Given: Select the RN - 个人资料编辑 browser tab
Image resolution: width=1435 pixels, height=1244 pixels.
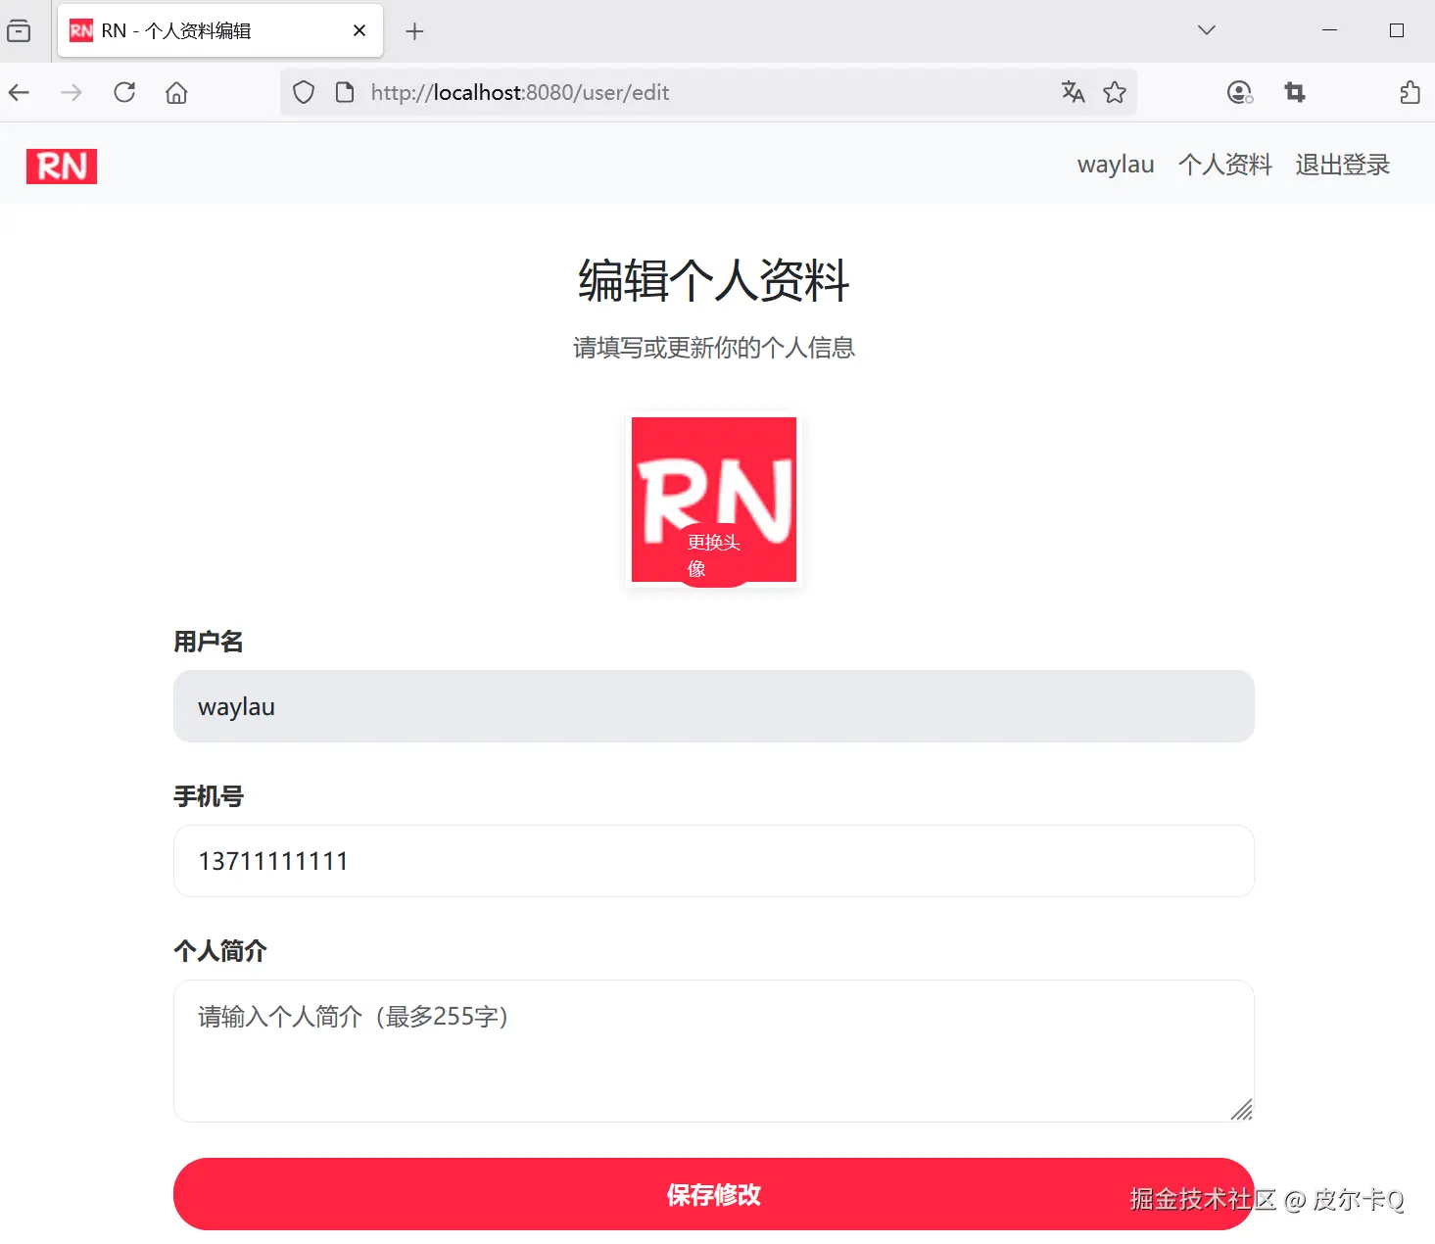Looking at the screenshot, I should pyautogui.click(x=196, y=30).
